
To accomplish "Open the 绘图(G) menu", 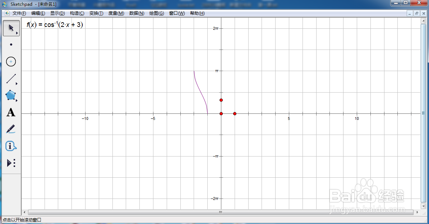I will [157, 13].
